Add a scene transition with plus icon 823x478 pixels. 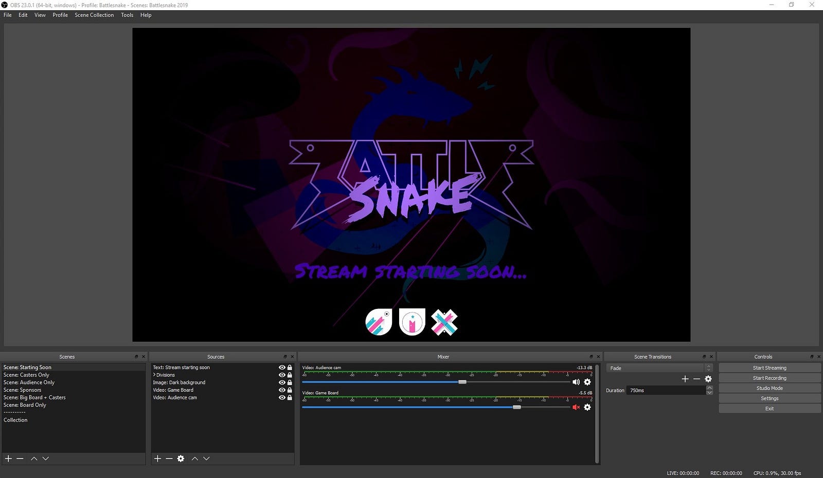point(685,379)
